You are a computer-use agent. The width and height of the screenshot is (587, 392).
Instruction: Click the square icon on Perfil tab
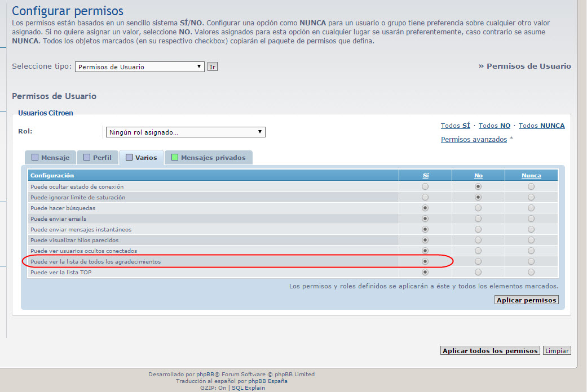click(87, 158)
